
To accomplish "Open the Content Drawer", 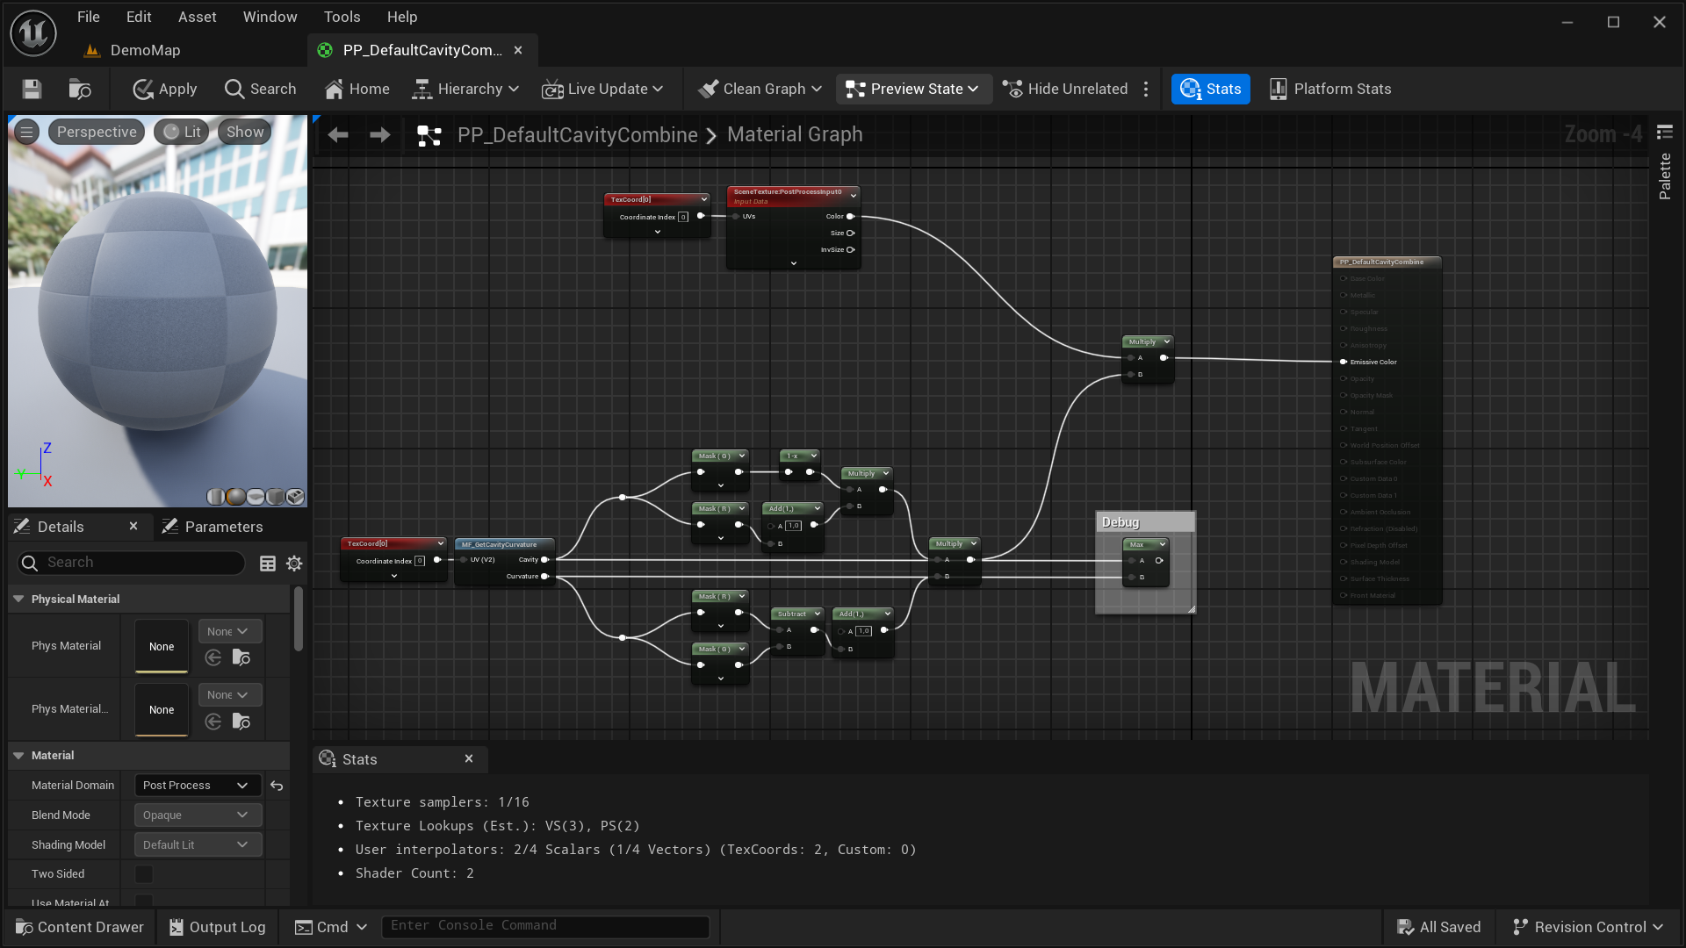I will tap(79, 927).
